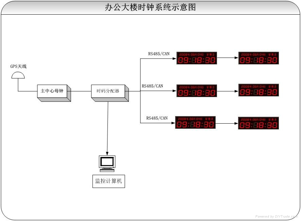Click the 监控计算机 label box
This screenshot has height=221, width=301.
click(108, 181)
